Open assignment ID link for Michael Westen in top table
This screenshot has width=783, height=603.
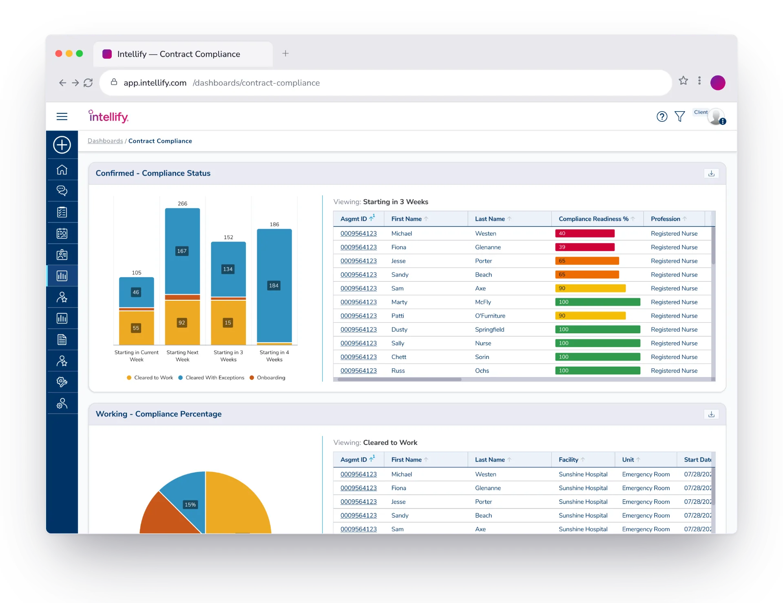click(358, 233)
